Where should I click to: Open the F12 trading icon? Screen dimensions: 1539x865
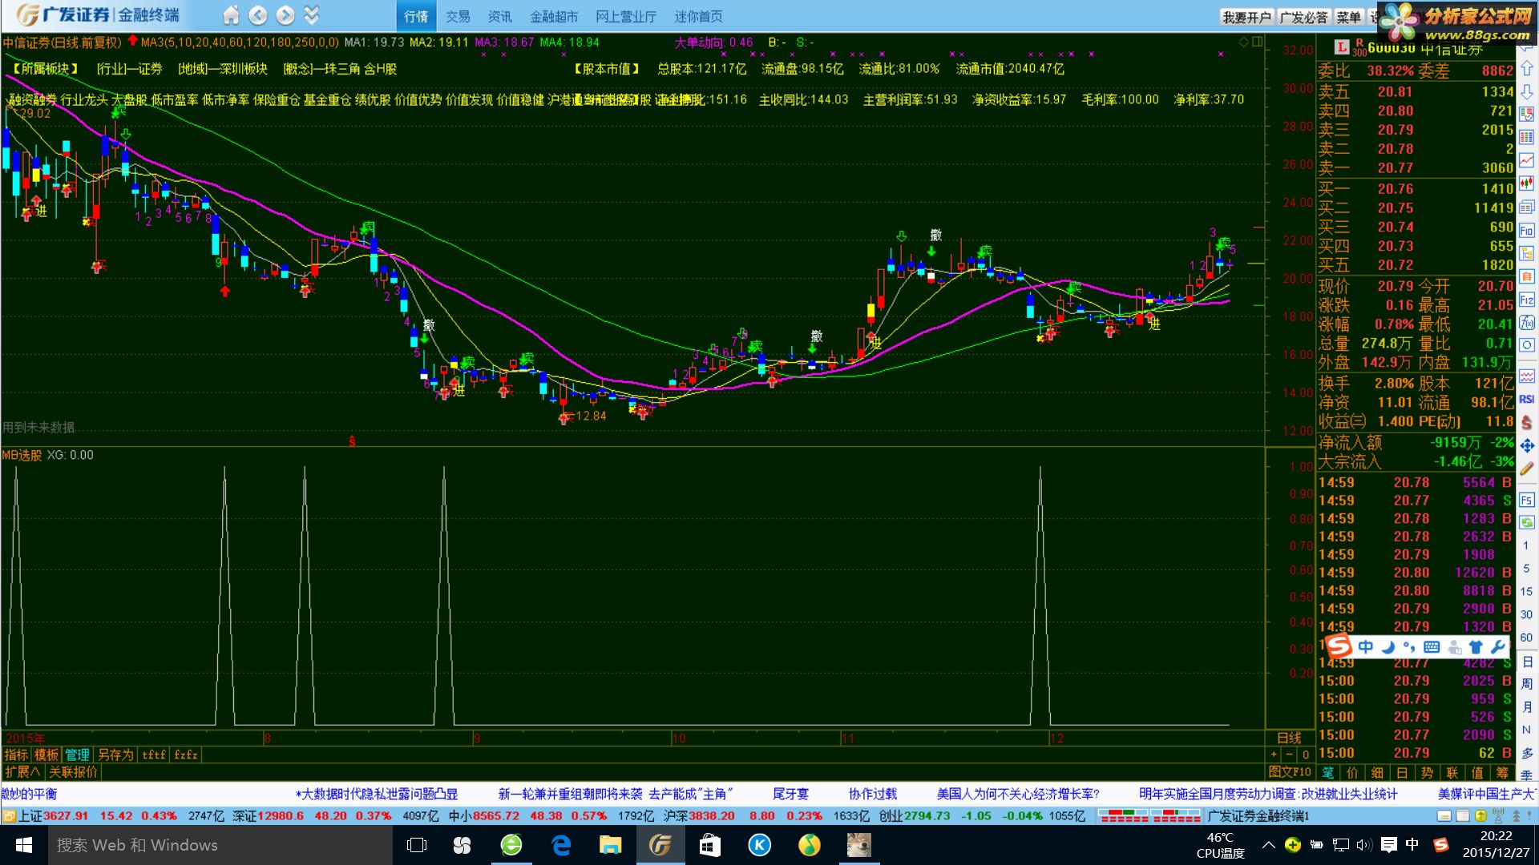point(1527,300)
